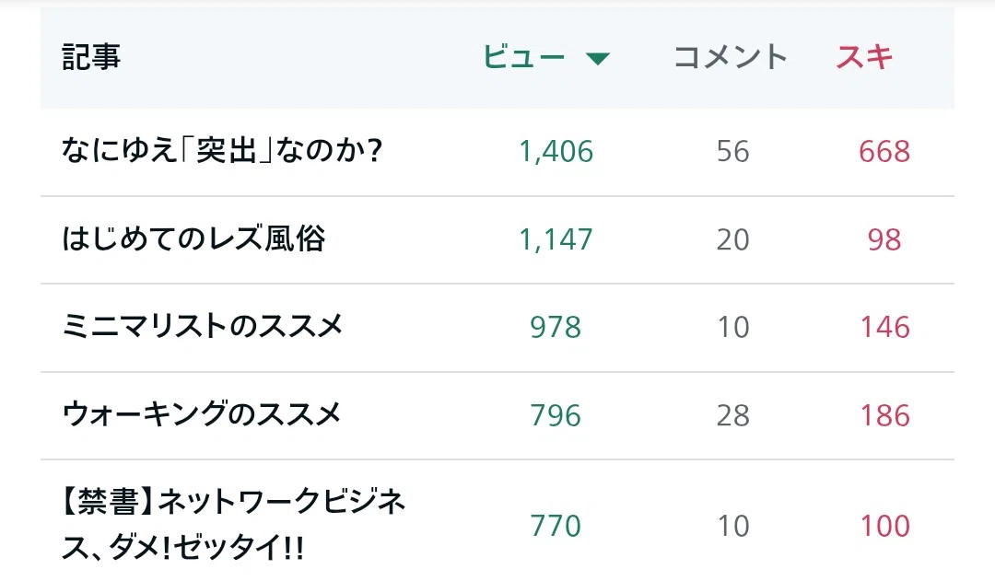Click the 28 comments value
The width and height of the screenshot is (995, 581).
point(733,415)
